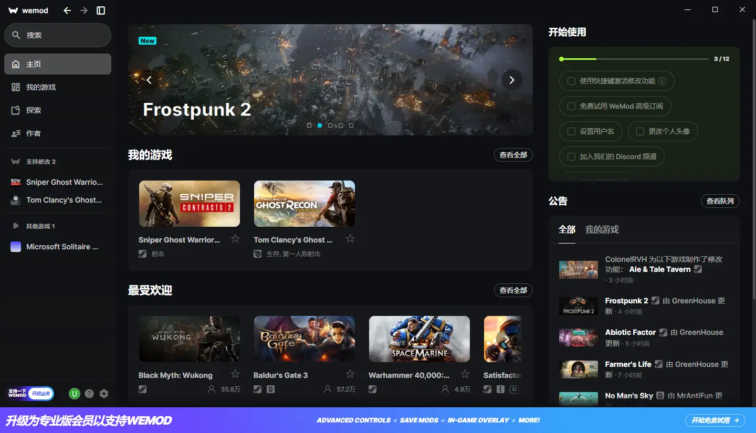Open 探索 in the sidebar menu
The height and width of the screenshot is (433, 756).
[x=34, y=110]
